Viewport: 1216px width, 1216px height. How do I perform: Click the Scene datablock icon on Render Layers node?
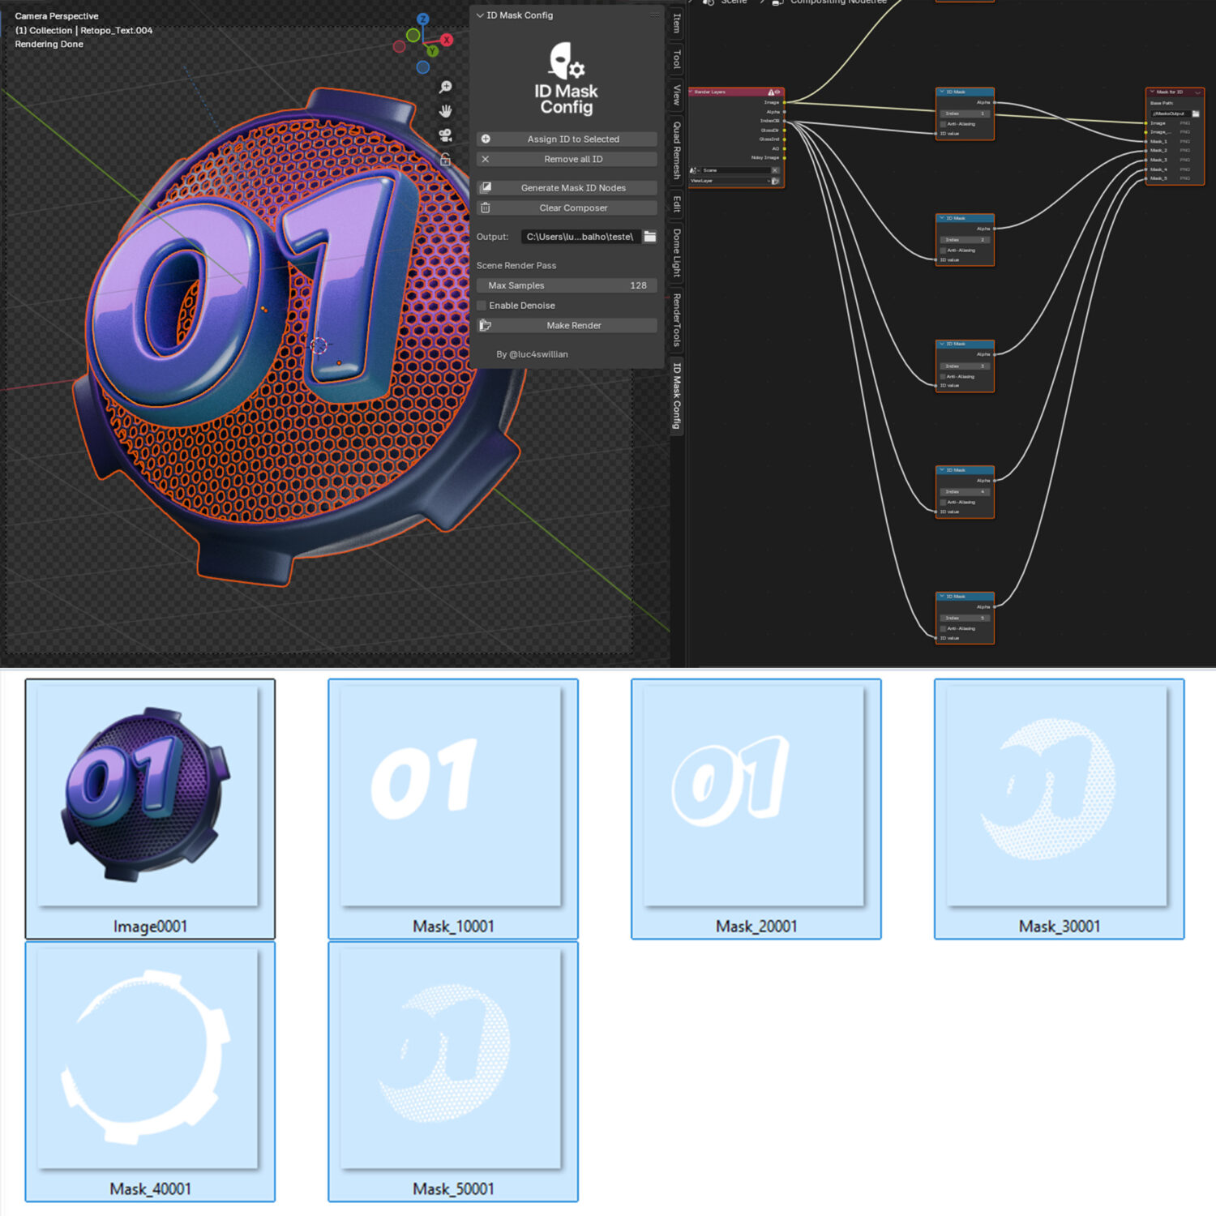tap(693, 170)
